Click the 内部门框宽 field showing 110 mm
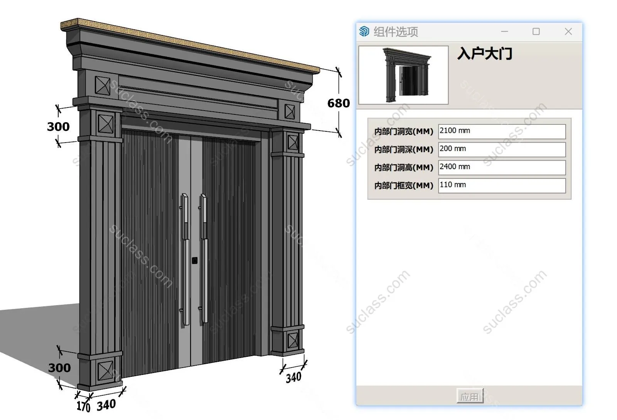617x420 pixels. tap(502, 186)
